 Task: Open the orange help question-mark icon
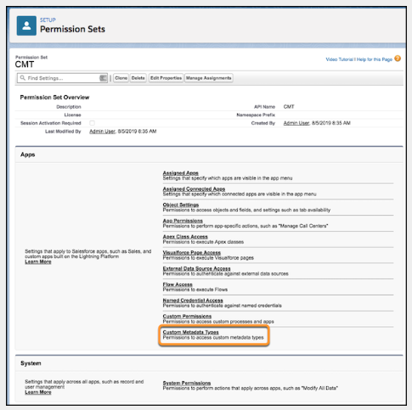click(398, 59)
